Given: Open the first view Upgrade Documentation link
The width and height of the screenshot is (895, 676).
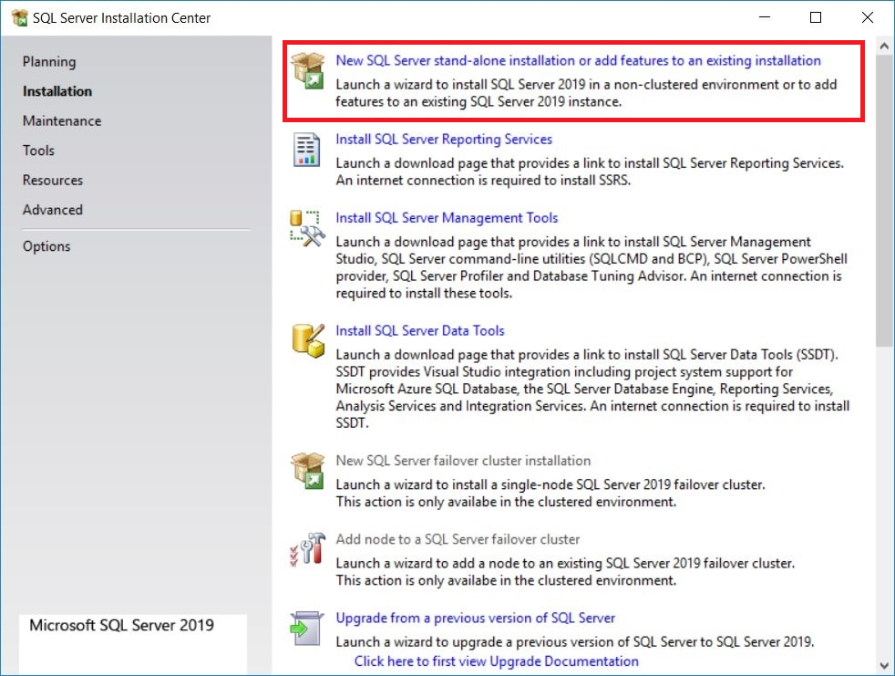Looking at the screenshot, I should click(x=496, y=661).
